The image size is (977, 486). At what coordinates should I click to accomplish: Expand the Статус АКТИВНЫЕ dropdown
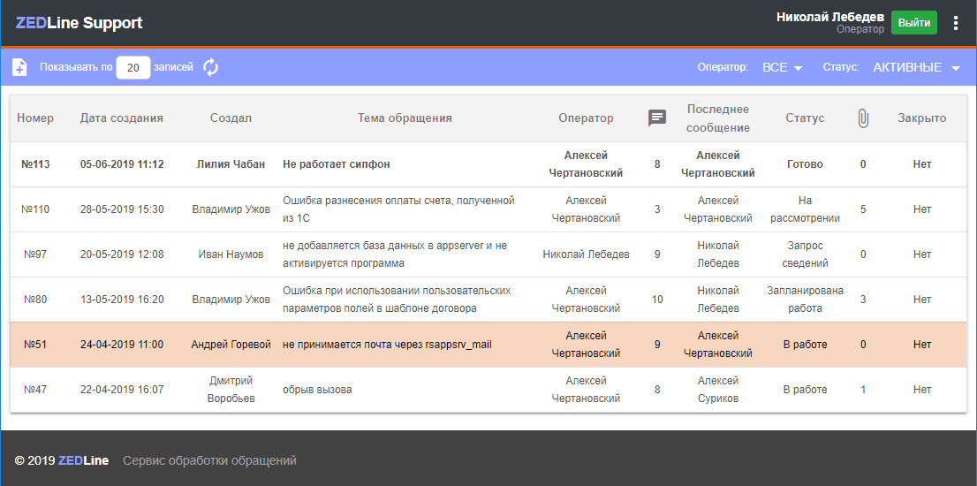[916, 68]
